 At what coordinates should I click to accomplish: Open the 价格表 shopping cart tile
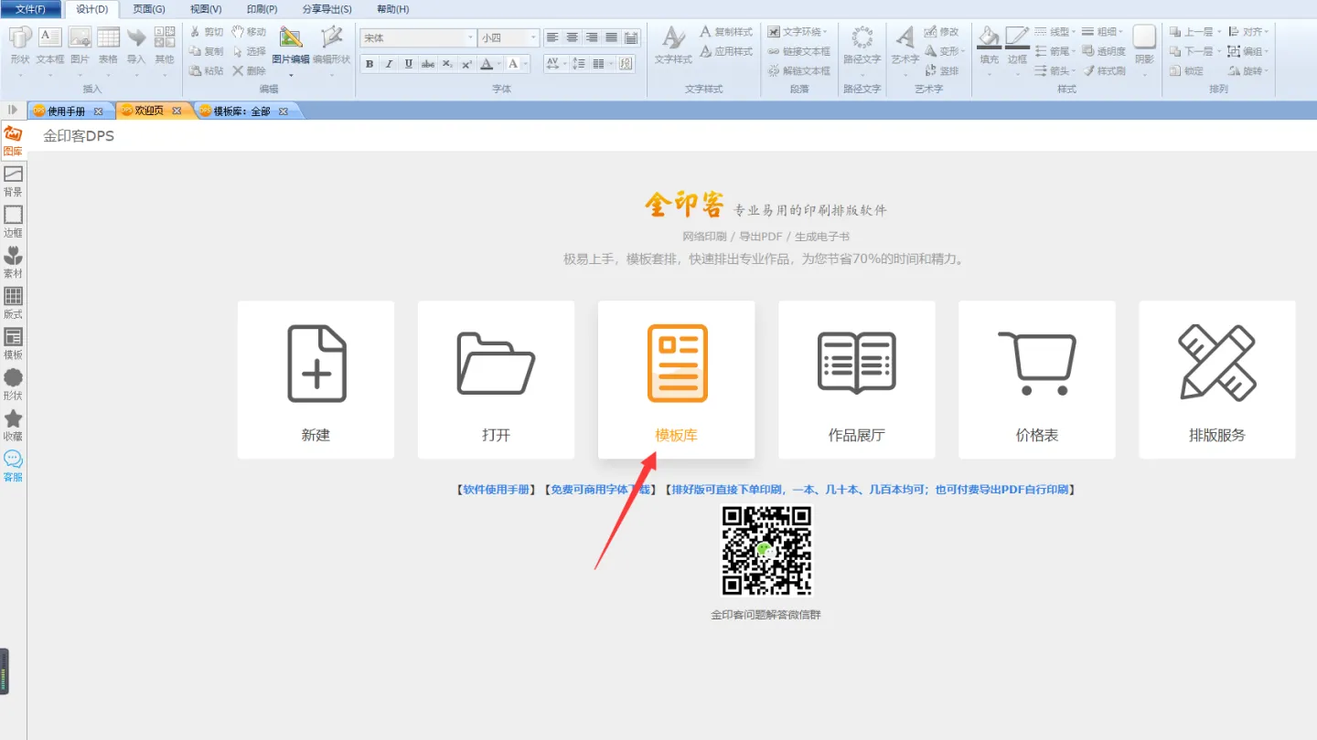(x=1036, y=379)
